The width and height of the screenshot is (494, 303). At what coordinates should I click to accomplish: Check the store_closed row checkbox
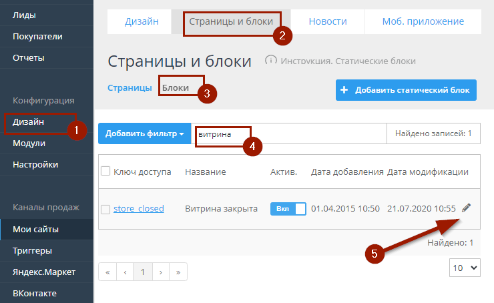pyautogui.click(x=105, y=209)
